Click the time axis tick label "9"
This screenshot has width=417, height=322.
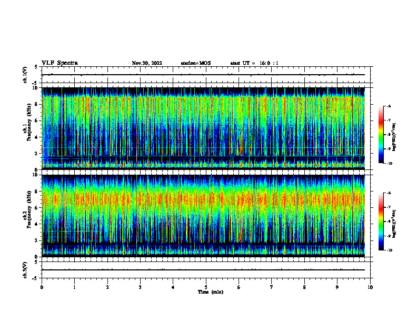point(337,287)
